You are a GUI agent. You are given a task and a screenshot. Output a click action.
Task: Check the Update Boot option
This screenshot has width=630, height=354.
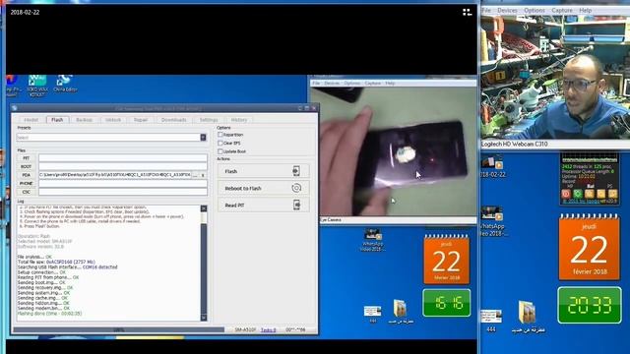(220, 151)
